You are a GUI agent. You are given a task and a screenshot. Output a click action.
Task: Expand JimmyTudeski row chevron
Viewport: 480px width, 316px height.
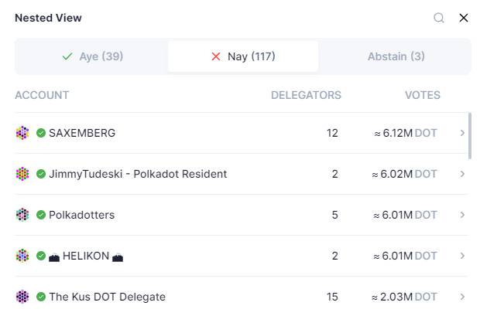point(462,174)
